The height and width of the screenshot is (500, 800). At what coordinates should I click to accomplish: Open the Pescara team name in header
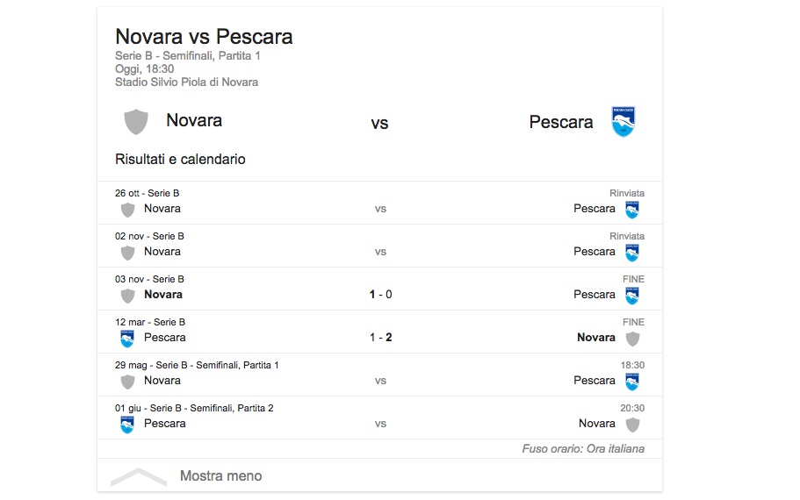560,122
